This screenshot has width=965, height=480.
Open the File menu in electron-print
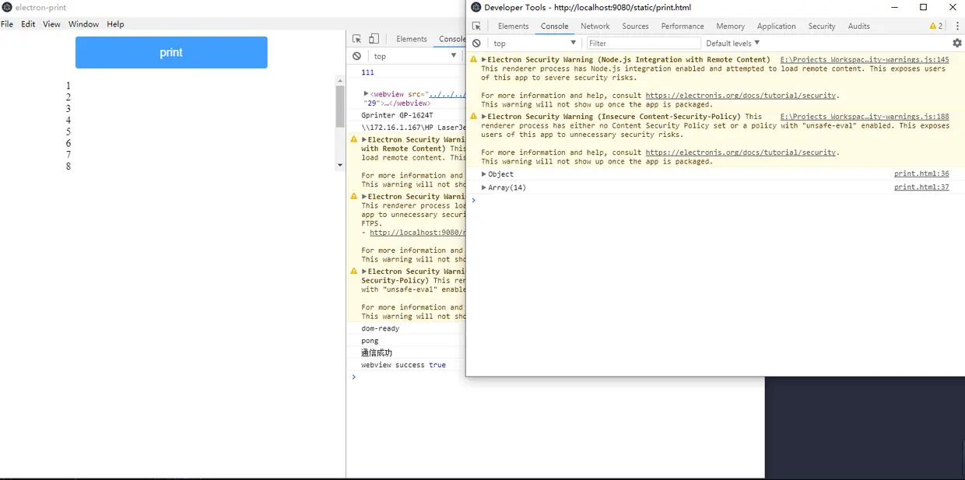coord(7,24)
